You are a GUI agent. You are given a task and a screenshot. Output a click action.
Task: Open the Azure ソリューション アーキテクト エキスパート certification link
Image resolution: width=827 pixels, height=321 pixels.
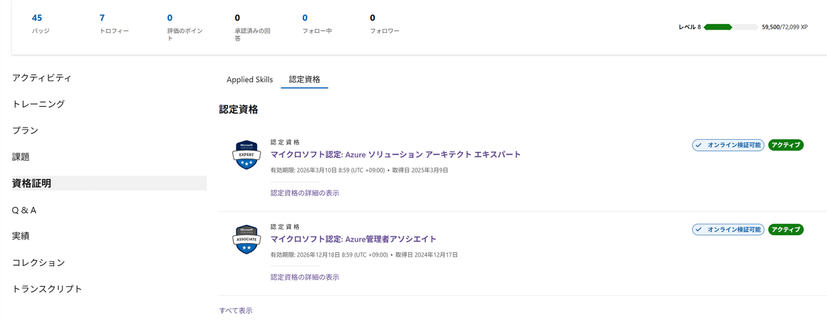(395, 155)
